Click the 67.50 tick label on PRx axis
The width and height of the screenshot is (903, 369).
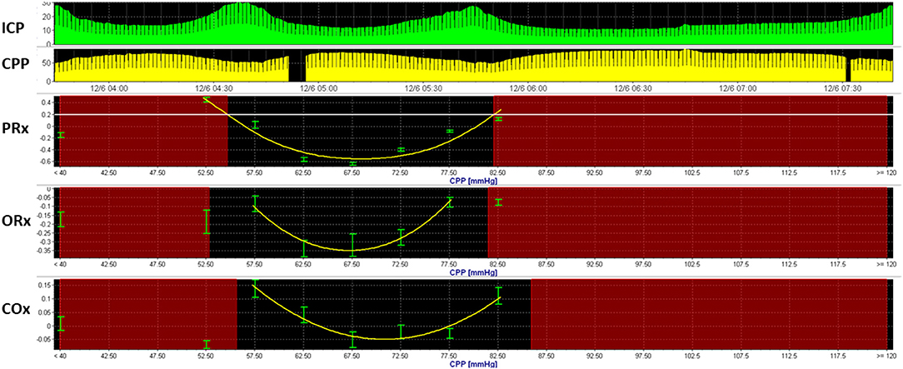point(352,172)
